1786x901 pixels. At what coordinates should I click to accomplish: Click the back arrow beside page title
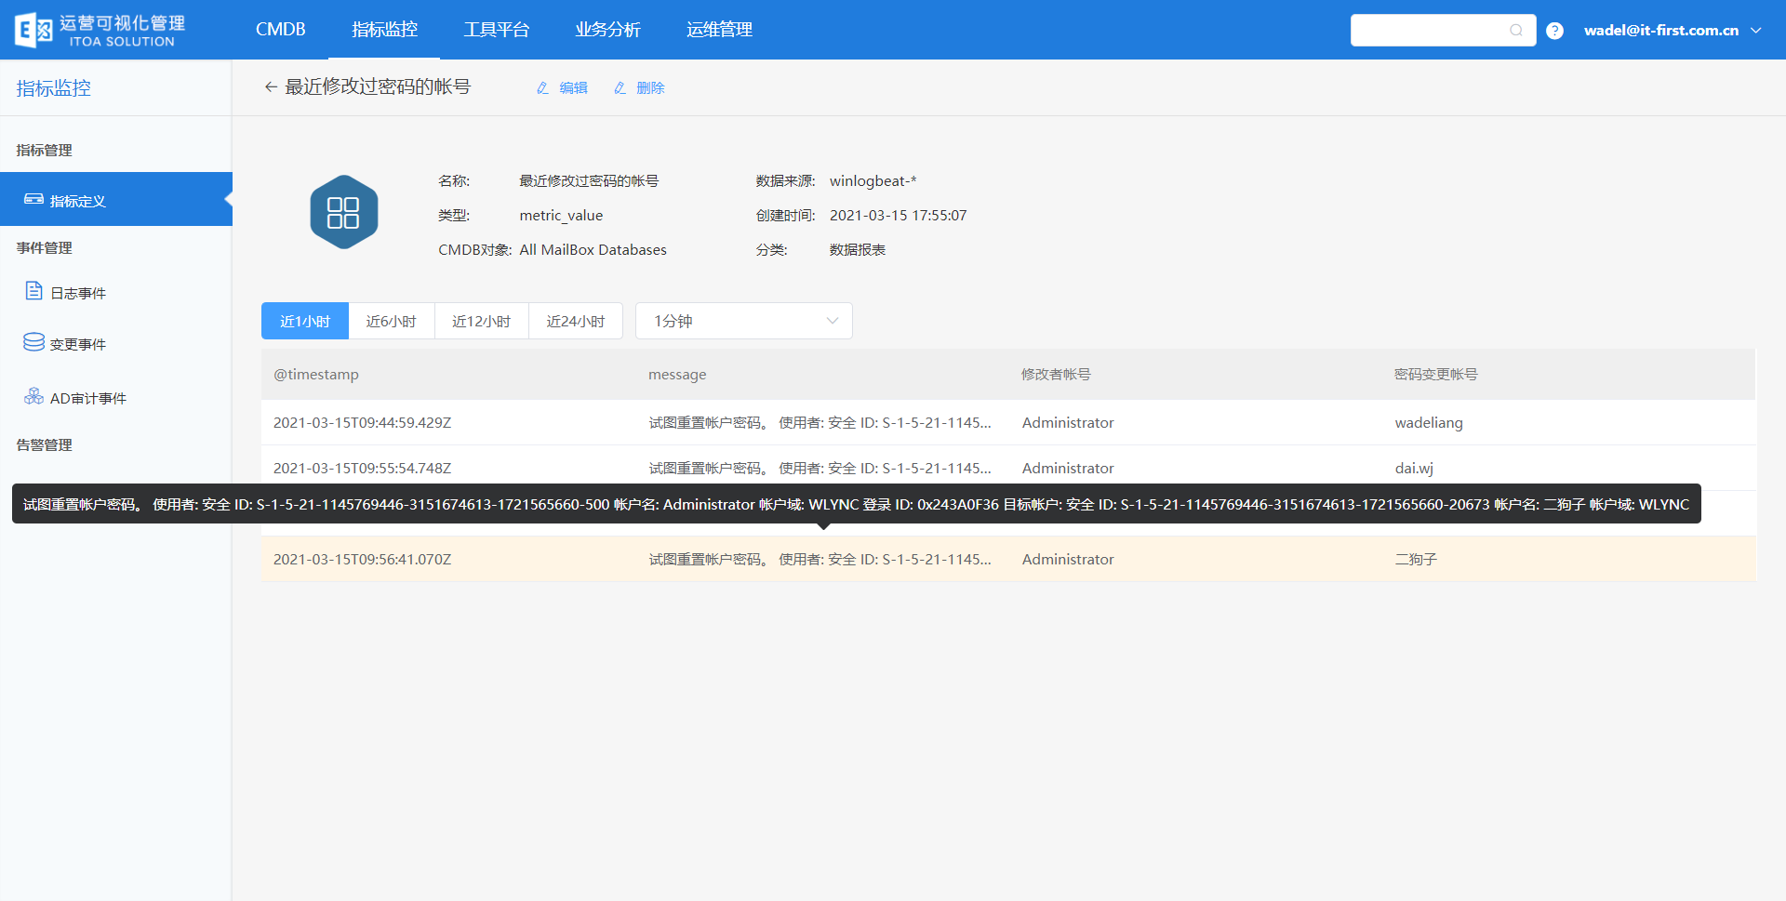click(271, 86)
